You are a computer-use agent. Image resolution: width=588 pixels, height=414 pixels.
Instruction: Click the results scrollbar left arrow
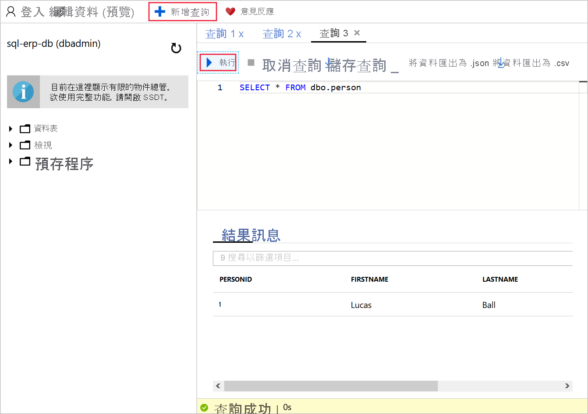point(218,386)
